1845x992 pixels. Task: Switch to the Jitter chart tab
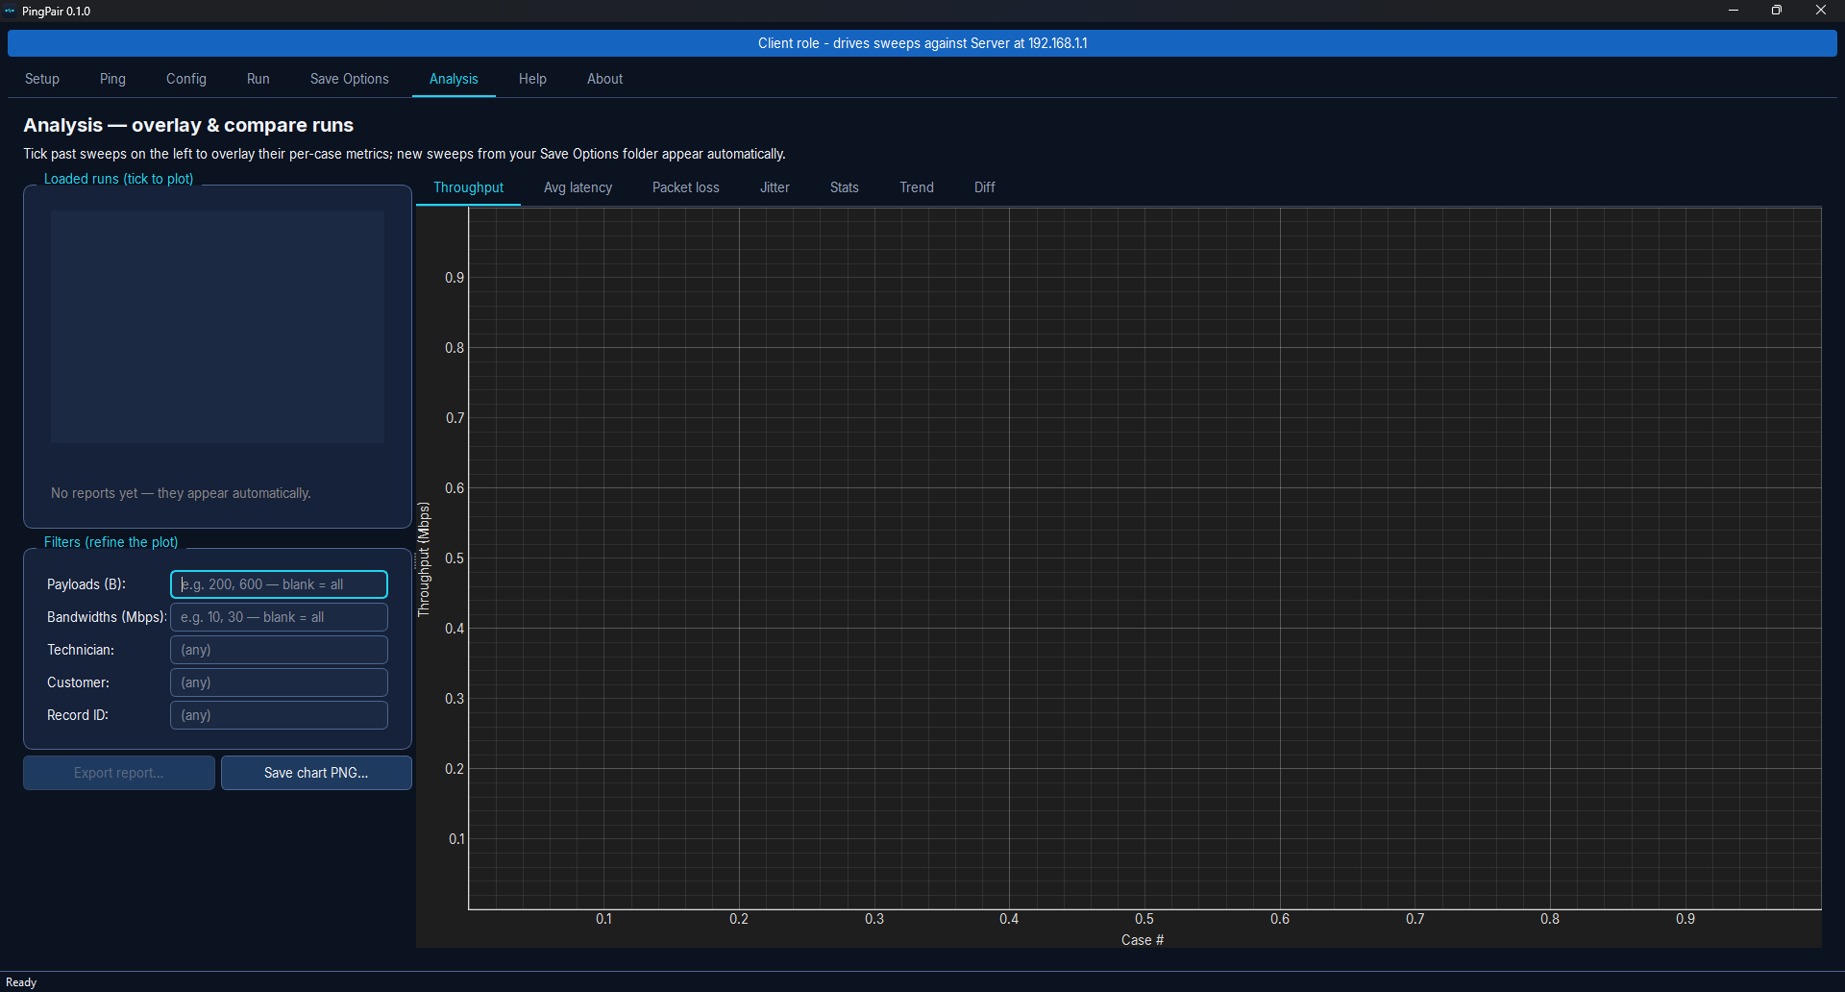pos(775,187)
